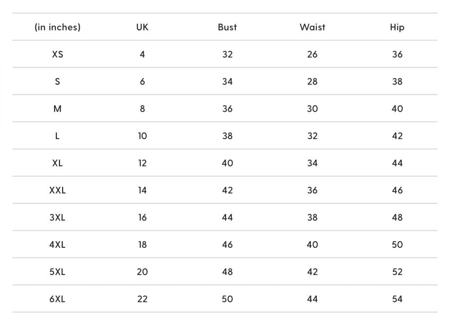Click the UK column header

click(x=142, y=27)
